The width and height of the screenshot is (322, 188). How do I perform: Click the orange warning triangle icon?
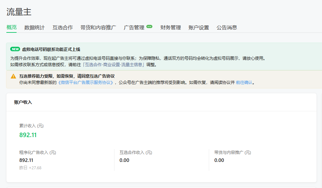tap(13, 76)
